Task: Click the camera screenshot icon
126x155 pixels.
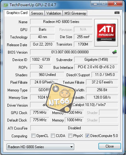Action: 117,13
